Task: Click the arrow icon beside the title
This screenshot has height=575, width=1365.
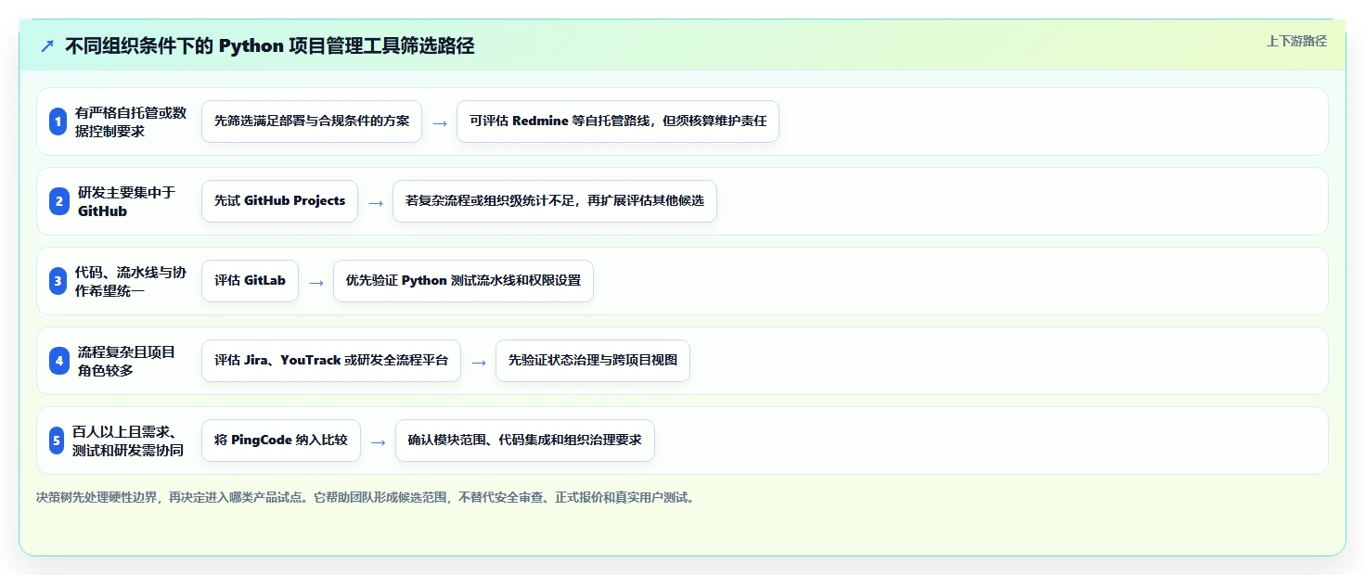Action: (x=47, y=46)
